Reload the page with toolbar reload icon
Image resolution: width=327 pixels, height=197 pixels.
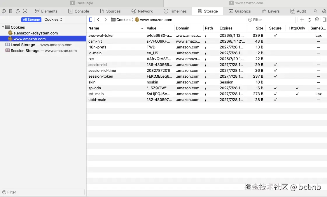pyautogui.click(x=18, y=11)
